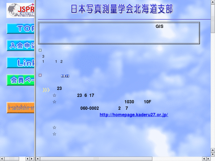Click the 日本写真測量学会北海道支部 title heading

122,9
